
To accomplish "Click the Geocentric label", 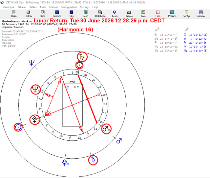I will tap(8, 40).
